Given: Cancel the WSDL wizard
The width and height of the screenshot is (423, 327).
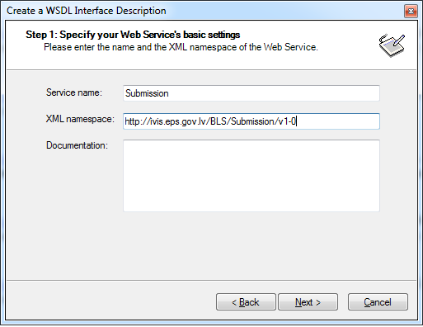Looking at the screenshot, I should click(378, 302).
